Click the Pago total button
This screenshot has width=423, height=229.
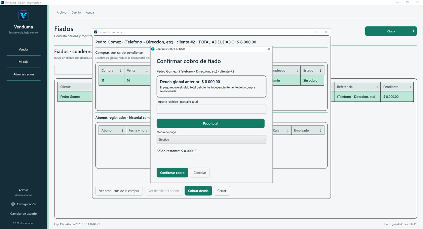[211, 123]
